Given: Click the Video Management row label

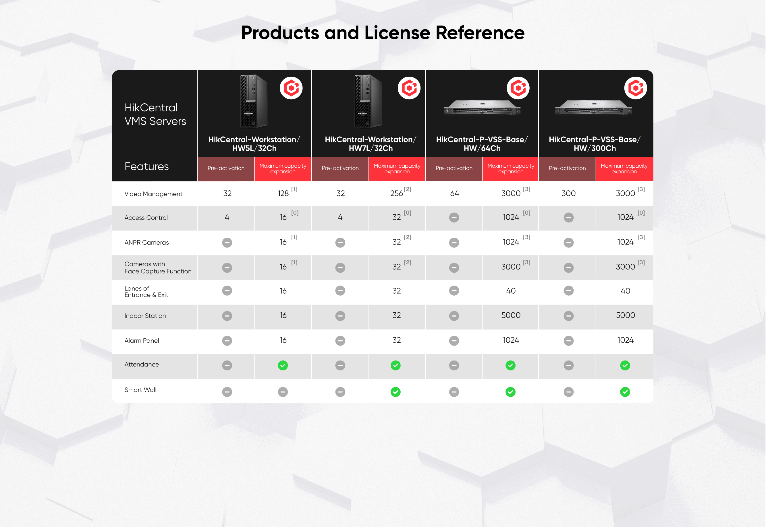Looking at the screenshot, I should pyautogui.click(x=153, y=194).
